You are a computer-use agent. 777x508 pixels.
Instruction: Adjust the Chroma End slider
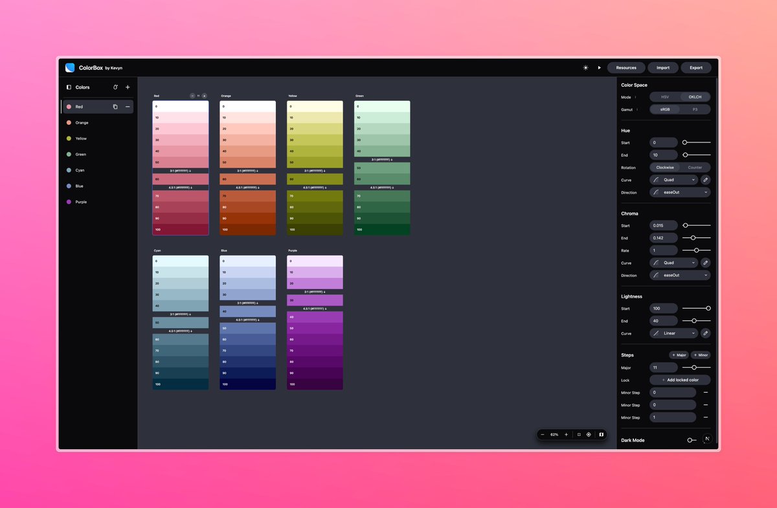(x=696, y=238)
